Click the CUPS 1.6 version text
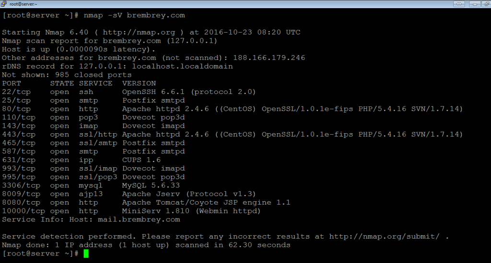The image size is (491, 263). (141, 160)
